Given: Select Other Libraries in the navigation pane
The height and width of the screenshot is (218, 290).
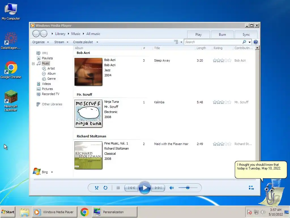Looking at the screenshot, I should [52, 104].
